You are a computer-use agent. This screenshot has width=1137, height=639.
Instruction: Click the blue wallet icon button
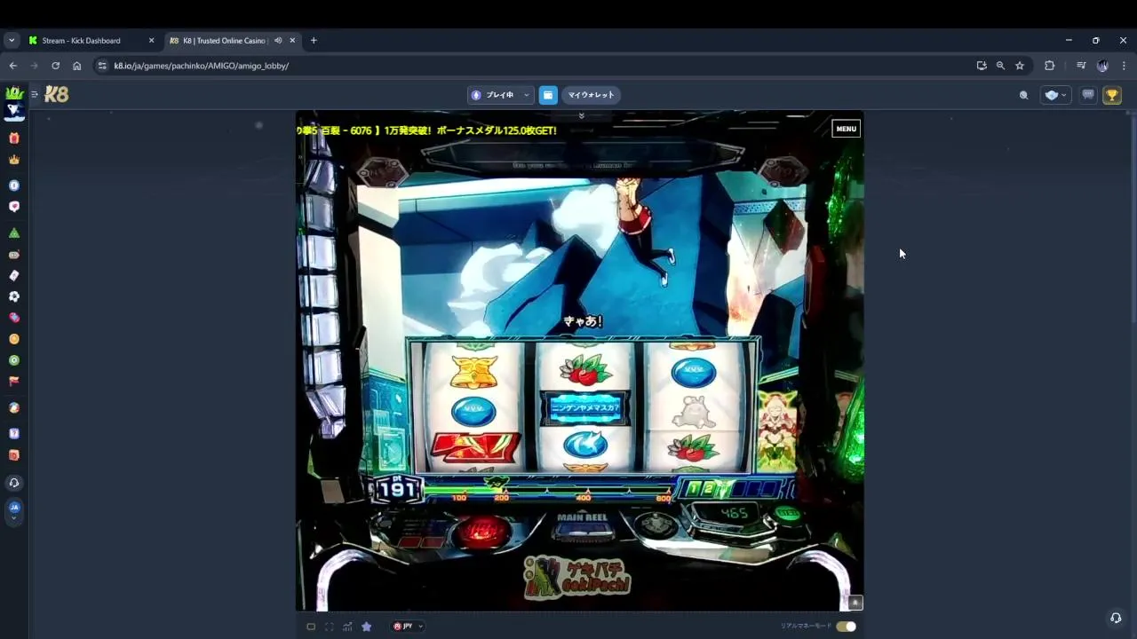[548, 95]
